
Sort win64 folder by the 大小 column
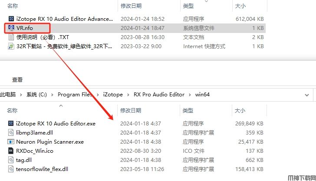pos(240,110)
